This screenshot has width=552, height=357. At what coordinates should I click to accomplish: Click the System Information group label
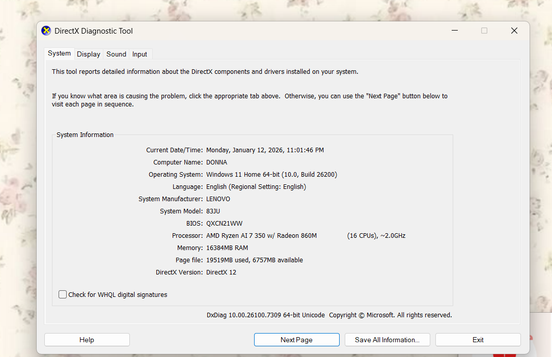click(x=85, y=135)
